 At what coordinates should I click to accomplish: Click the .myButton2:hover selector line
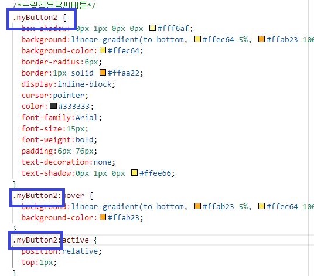[53, 196]
